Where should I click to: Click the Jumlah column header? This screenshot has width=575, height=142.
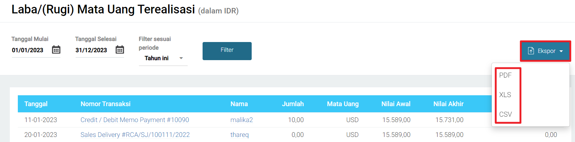(x=293, y=104)
